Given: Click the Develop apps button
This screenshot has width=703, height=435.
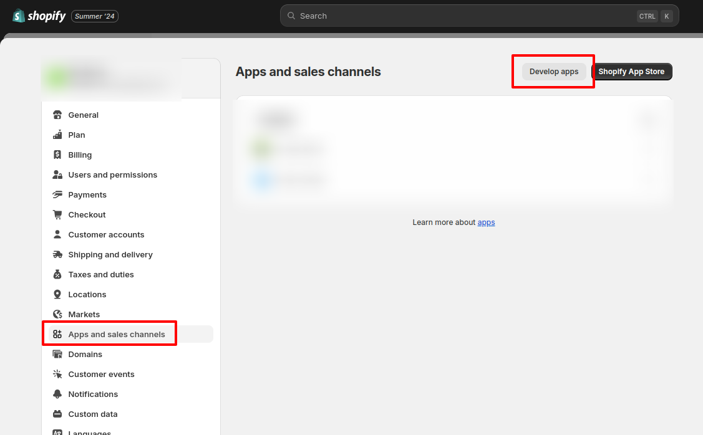Looking at the screenshot, I should pyautogui.click(x=554, y=72).
